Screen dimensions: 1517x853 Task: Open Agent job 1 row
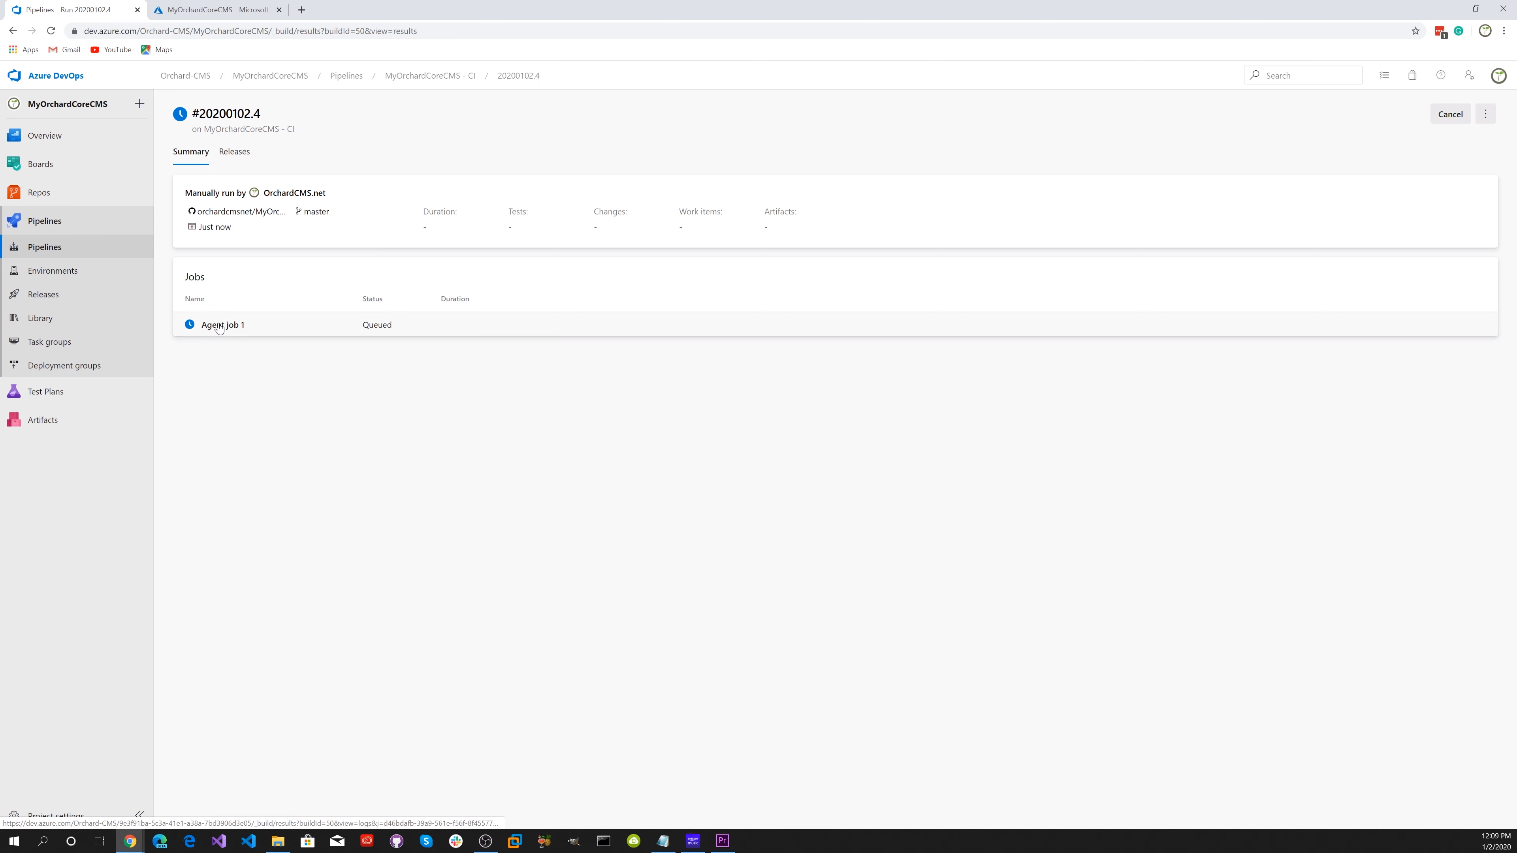click(835, 324)
